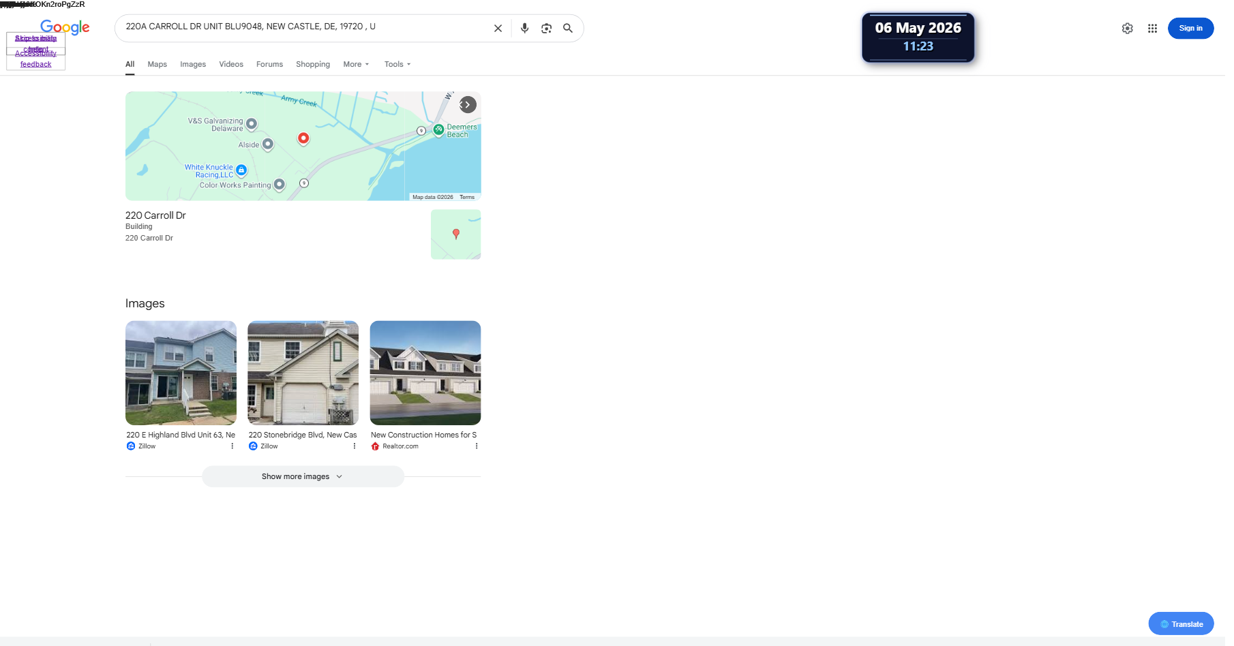
Task: Expand the More dropdown
Action: [356, 64]
